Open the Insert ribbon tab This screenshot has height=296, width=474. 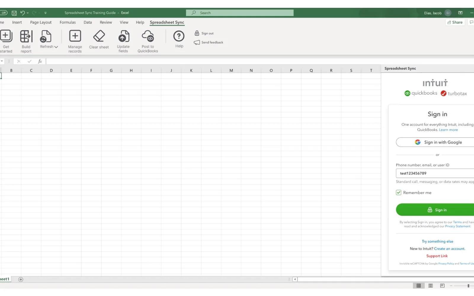pyautogui.click(x=17, y=22)
